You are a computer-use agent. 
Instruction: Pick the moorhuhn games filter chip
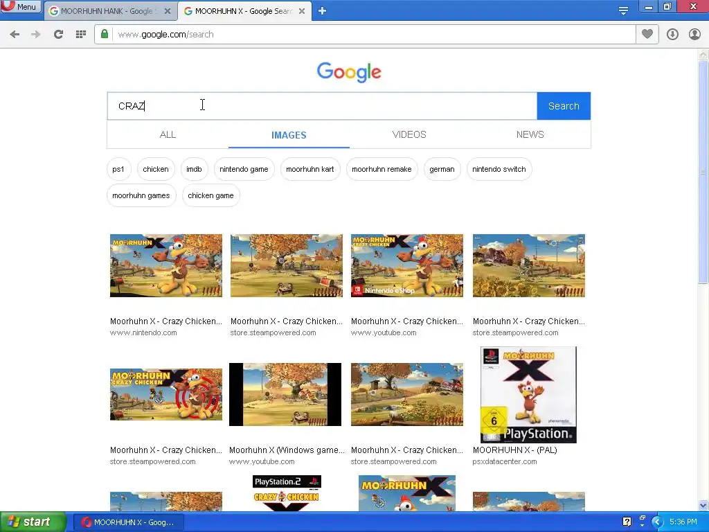click(x=141, y=195)
